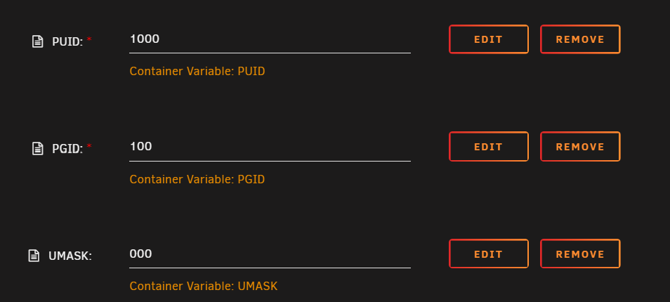Screen dimensions: 670x302
Task: Click the "Container Variable: PUID" description
Action: click(197, 71)
